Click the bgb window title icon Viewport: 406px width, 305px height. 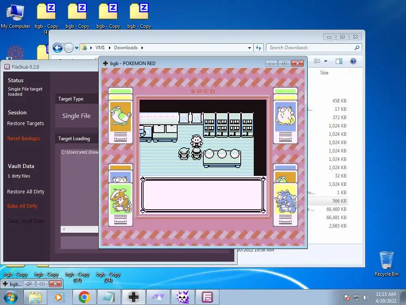click(105, 63)
